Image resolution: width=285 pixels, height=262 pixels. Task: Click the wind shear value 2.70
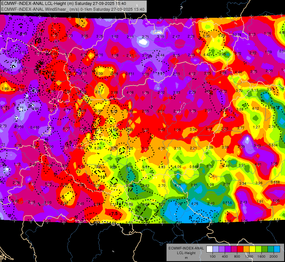click(162, 185)
